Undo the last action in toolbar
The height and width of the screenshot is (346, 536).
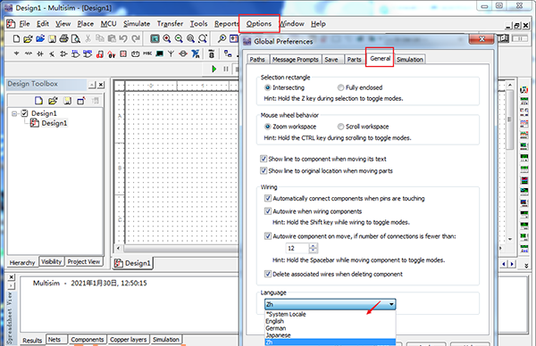coord(123,38)
